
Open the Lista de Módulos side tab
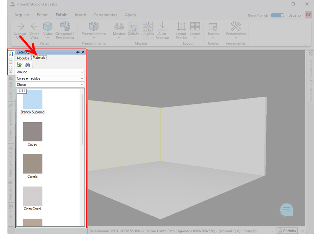click(x=11, y=161)
